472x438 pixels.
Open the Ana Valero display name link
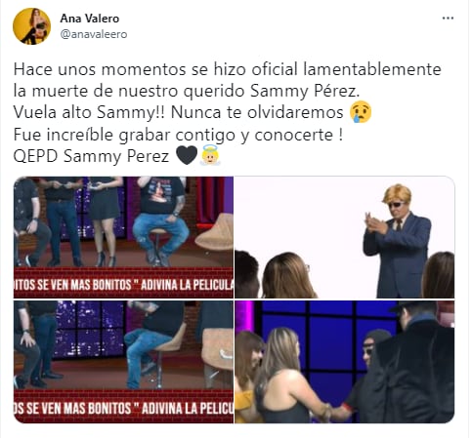point(90,19)
